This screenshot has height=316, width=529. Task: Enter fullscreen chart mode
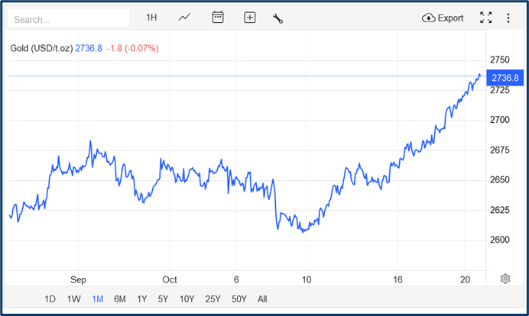[x=485, y=18]
